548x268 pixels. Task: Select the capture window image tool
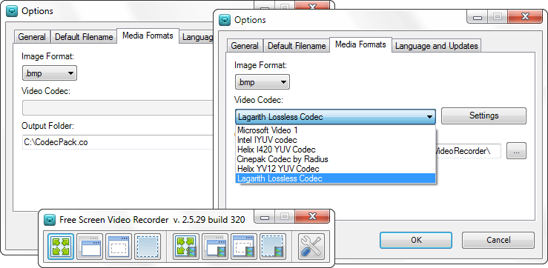click(90, 247)
